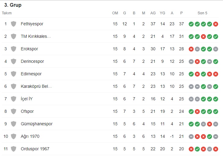The height and width of the screenshot is (157, 223).
Task: Click Gümüşhanespor's red loss result icon
Action: point(210,124)
